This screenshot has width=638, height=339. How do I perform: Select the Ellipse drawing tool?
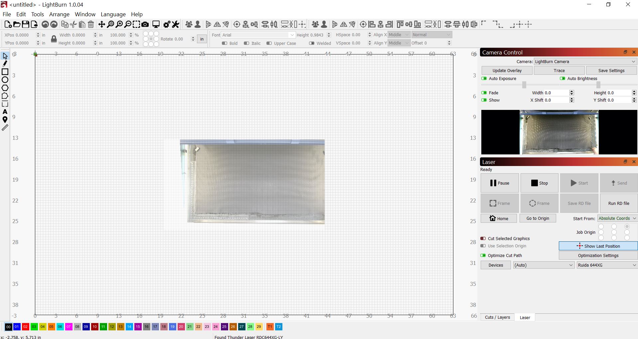tap(5, 80)
